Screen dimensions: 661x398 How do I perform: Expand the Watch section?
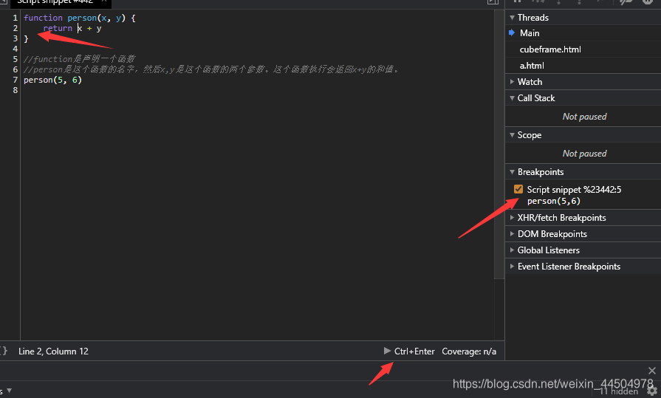(x=583, y=81)
